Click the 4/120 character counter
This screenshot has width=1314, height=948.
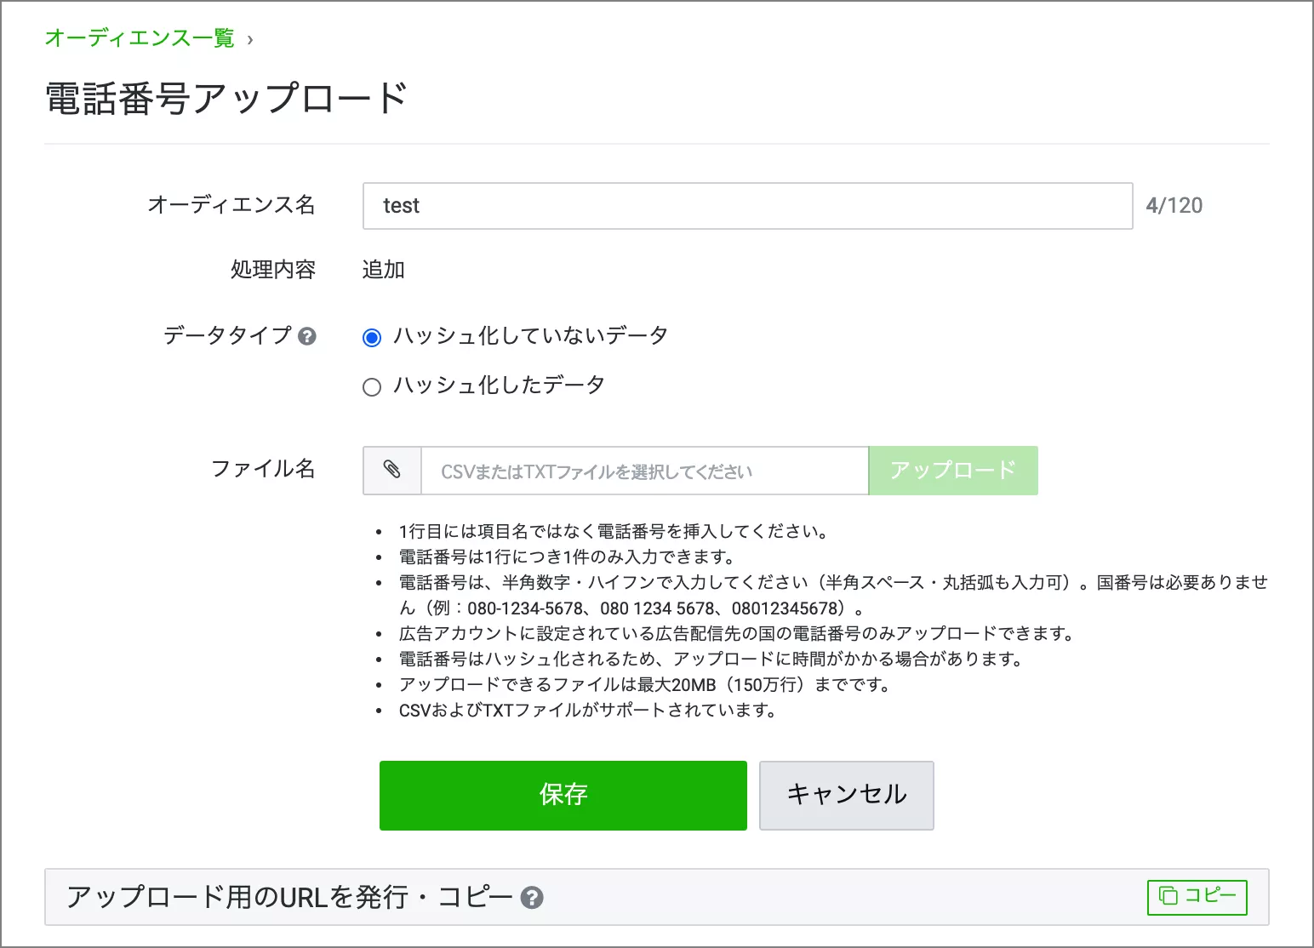(1174, 206)
